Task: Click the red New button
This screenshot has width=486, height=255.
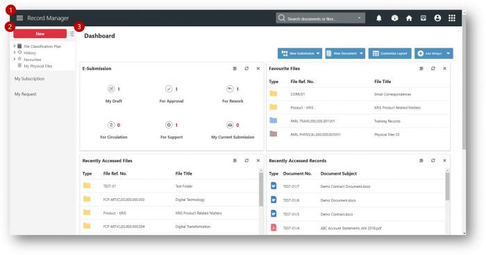Action: coord(40,34)
